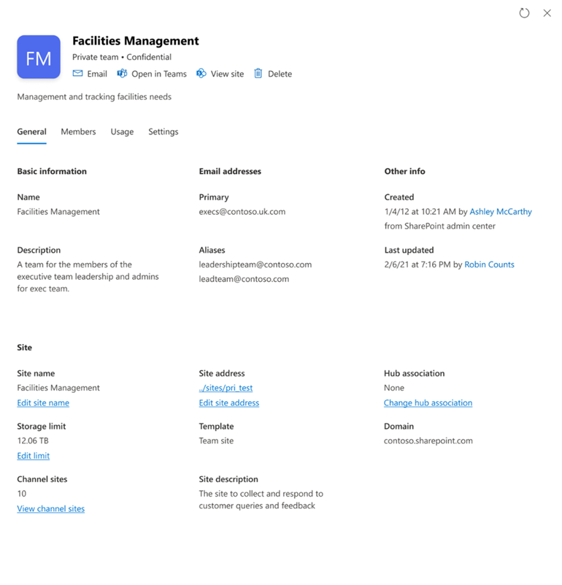
Task: Click alias leadershipteam@contoso.com
Action: pyautogui.click(x=255, y=264)
